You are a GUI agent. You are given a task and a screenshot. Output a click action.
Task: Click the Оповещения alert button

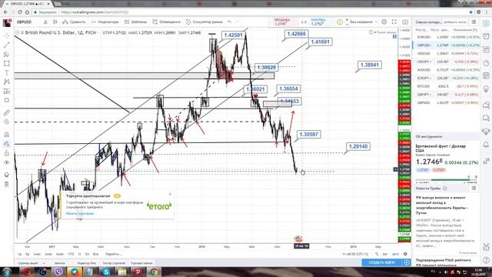tap(167, 22)
